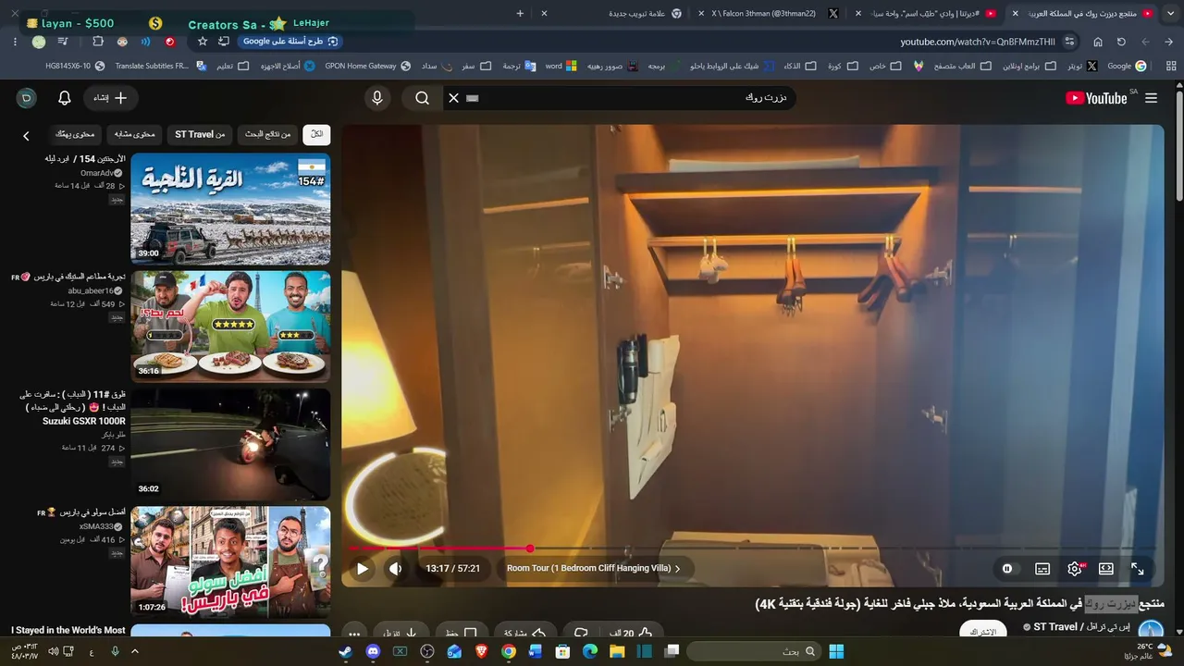Select the 'من ST Travel' chip

point(200,135)
